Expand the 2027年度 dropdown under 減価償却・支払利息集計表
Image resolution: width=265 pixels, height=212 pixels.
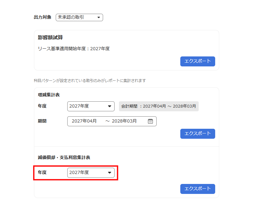pos(91,172)
